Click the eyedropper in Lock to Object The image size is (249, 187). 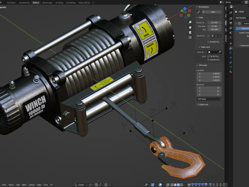click(x=219, y=52)
